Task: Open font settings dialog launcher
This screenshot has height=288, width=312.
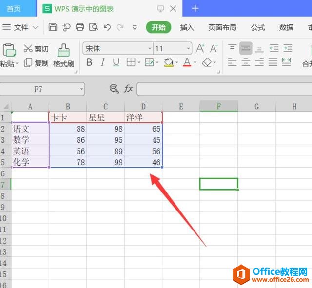Action: 219,72
